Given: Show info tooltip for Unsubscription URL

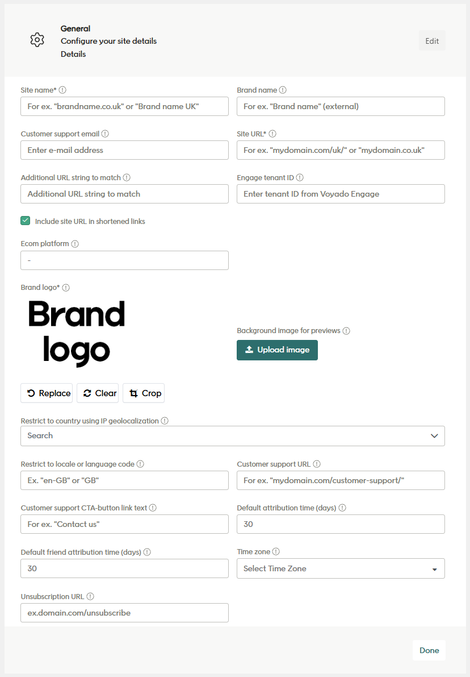Looking at the screenshot, I should [90, 597].
